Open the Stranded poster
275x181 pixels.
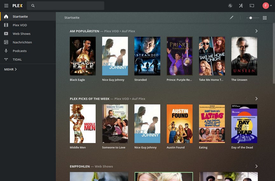(147, 56)
